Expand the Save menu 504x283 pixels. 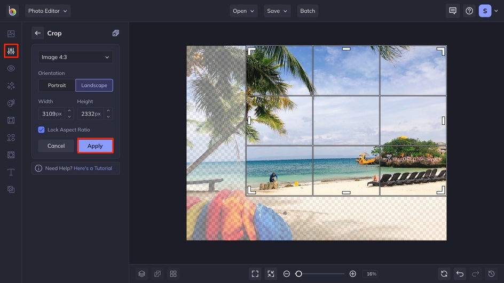pyautogui.click(x=277, y=11)
